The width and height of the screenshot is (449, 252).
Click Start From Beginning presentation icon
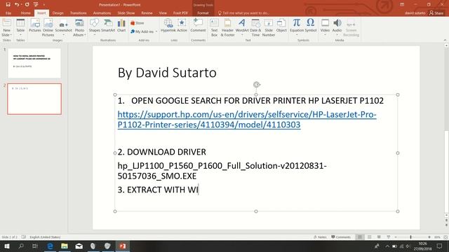point(36,5)
